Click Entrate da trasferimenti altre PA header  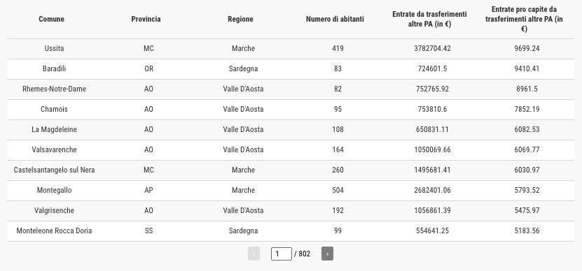tap(429, 19)
